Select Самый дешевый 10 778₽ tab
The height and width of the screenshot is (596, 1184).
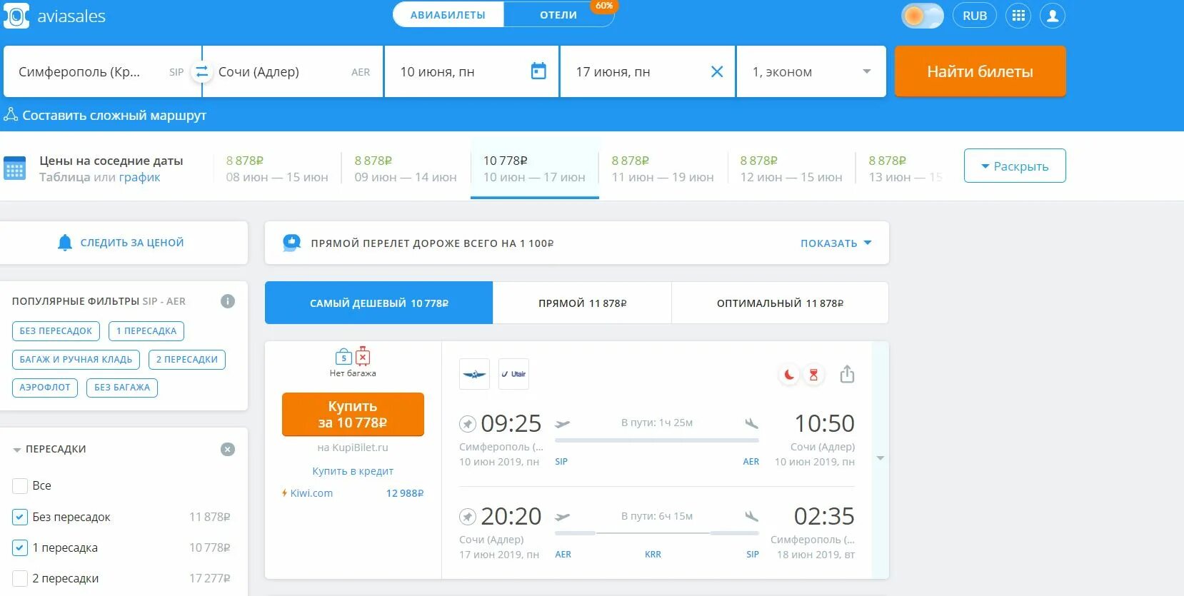(378, 303)
